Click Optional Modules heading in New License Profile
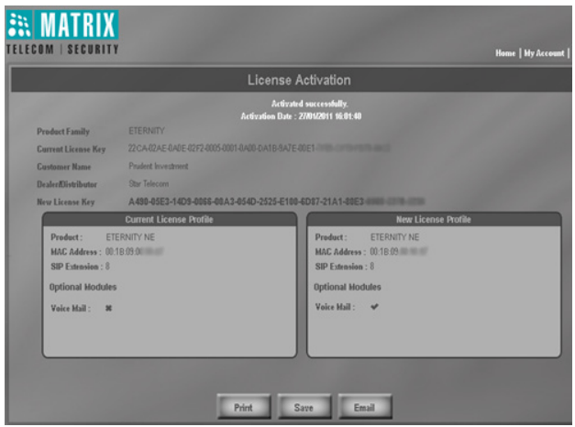This screenshot has width=575, height=427. (x=348, y=287)
